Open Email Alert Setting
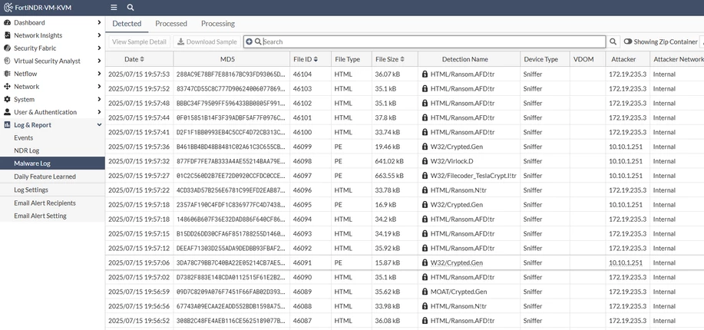Viewport: 704px width, 330px height. point(52,216)
